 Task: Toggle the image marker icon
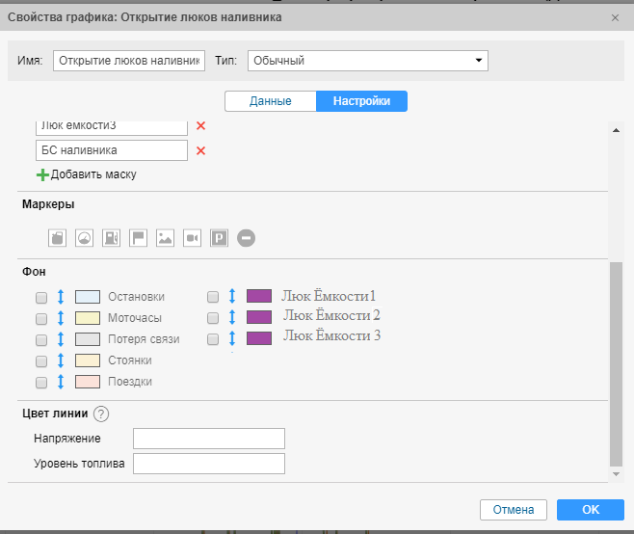pos(166,238)
